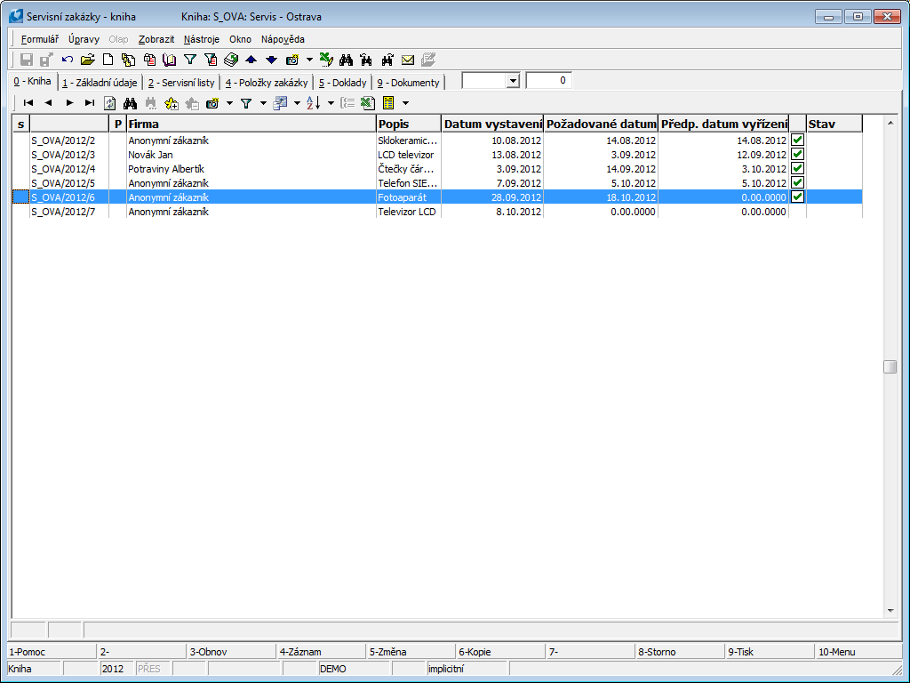Switch to the 2 - Servisní listy tab
The height and width of the screenshot is (683, 910).
[x=181, y=83]
